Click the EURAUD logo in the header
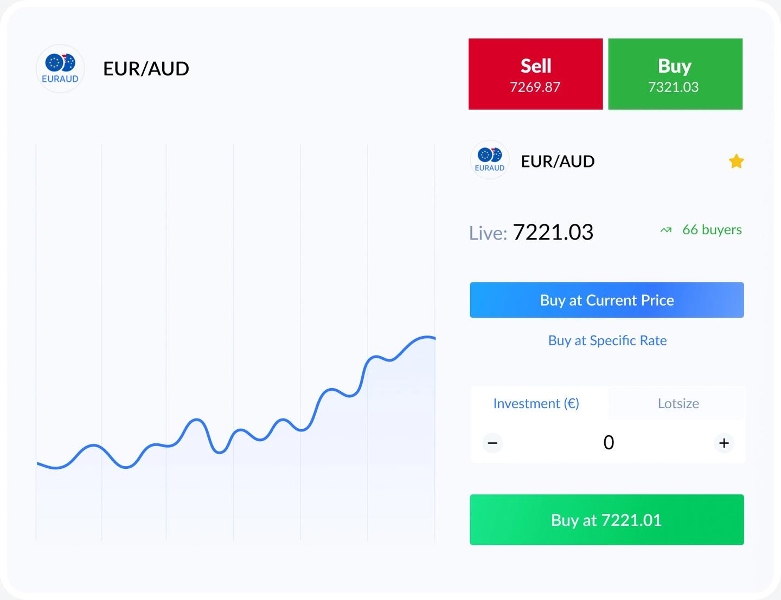Viewport: 781px width, 600px height. [x=60, y=69]
